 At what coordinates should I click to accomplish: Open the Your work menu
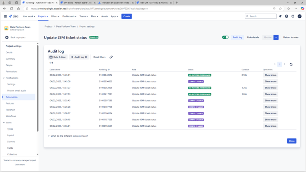(29, 16)
